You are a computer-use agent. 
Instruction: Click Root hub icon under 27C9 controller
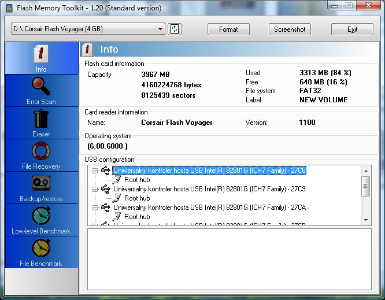tap(117, 198)
